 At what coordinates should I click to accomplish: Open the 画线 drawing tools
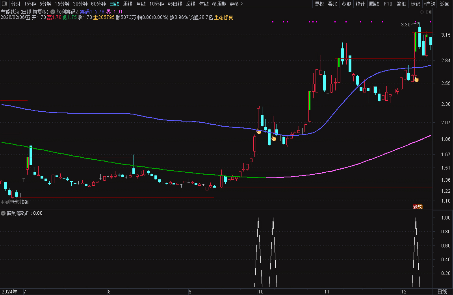(374, 4)
